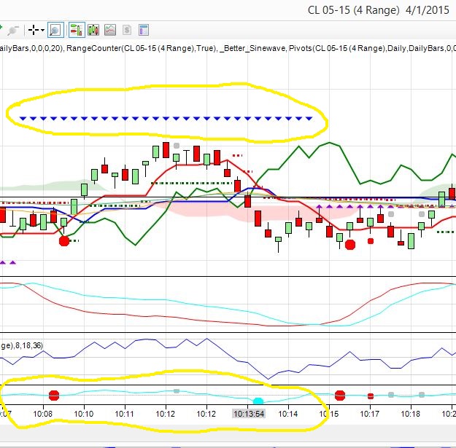The width and height of the screenshot is (456, 448).
Task: Open the Indicators line-chart icon
Action: [110, 30]
